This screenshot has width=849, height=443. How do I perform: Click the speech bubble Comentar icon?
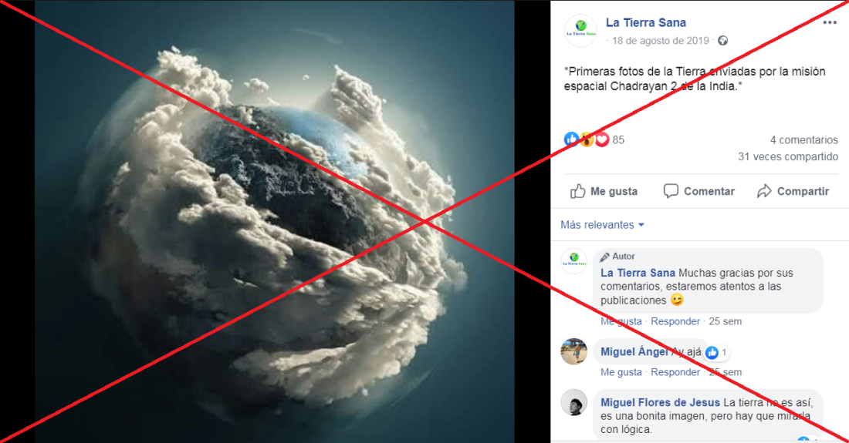coord(671,191)
